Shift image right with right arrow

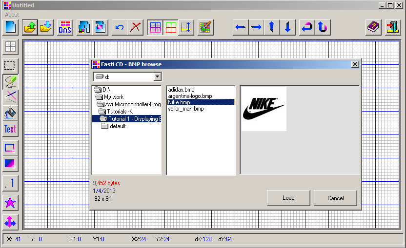(x=256, y=27)
